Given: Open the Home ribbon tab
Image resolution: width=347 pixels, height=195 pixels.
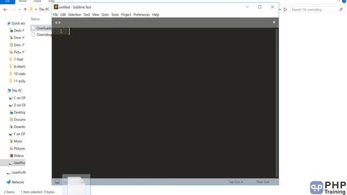Looking at the screenshot, I should click(x=23, y=1).
